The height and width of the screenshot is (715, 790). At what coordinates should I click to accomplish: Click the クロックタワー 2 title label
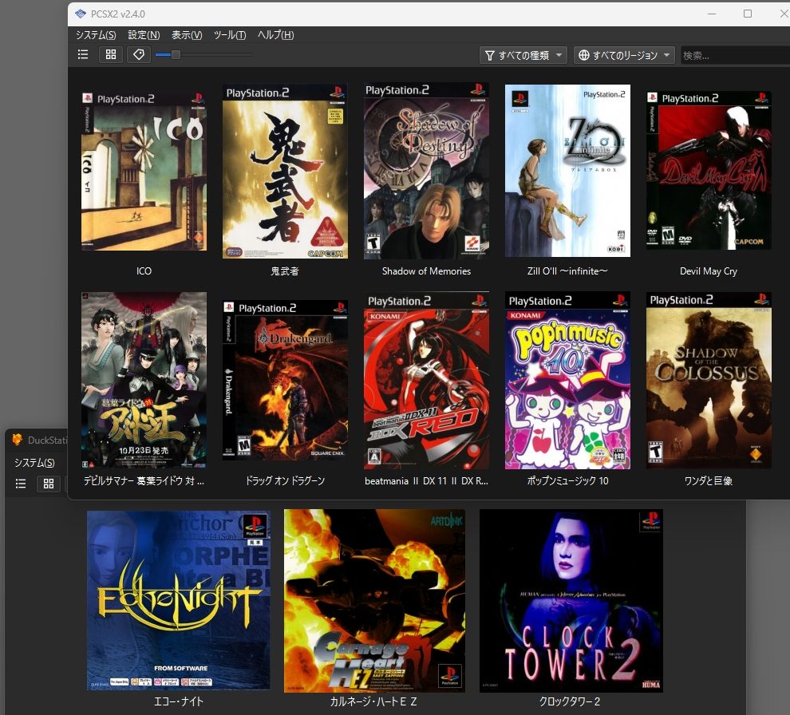tap(570, 701)
